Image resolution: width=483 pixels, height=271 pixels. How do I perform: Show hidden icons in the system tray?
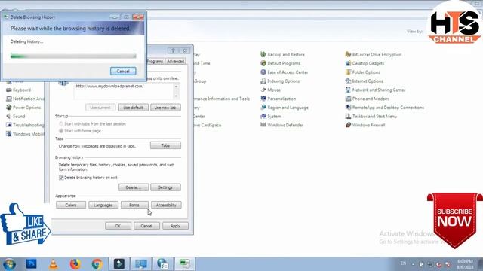(x=413, y=264)
